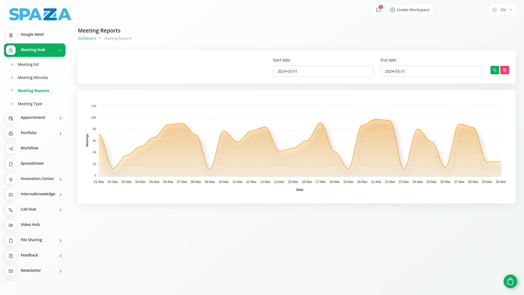524x295 pixels.
Task: Expand the Newsletter submenu arrow
Action: pos(61,271)
